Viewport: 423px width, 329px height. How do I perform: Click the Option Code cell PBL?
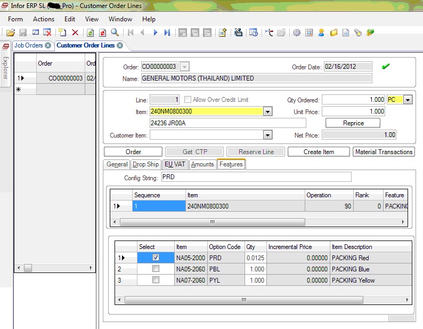pos(226,269)
